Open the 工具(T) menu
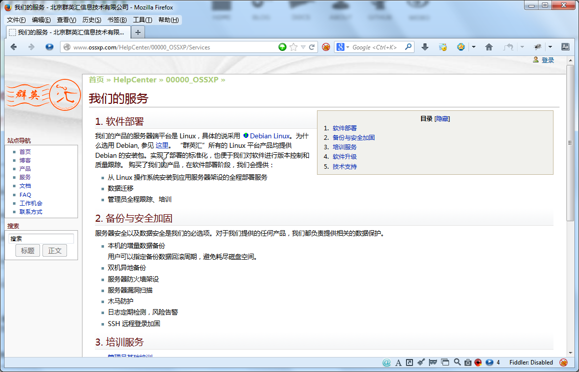 (142, 20)
